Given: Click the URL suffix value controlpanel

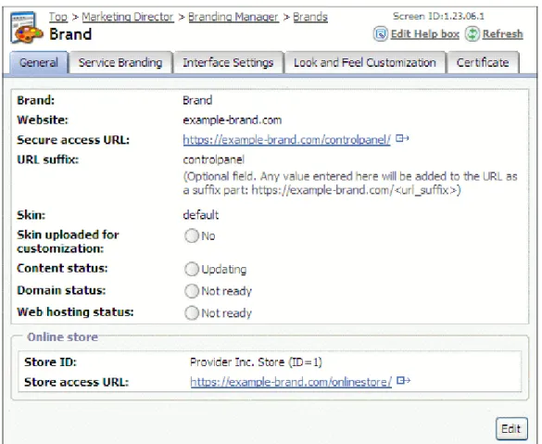Looking at the screenshot, I should click(213, 159).
